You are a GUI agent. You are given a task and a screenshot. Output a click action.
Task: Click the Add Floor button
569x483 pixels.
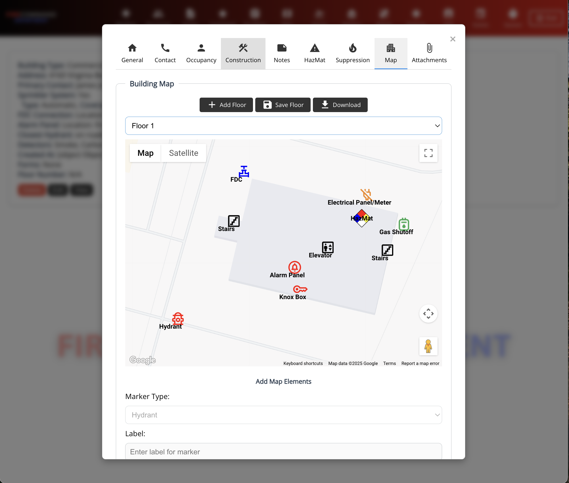click(226, 104)
